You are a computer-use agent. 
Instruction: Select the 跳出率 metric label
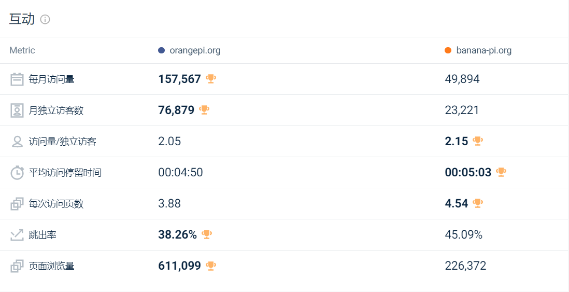42,235
